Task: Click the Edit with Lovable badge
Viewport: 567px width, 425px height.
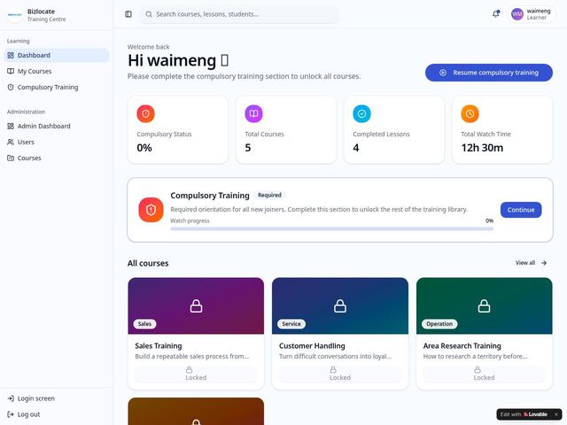Action: point(530,414)
